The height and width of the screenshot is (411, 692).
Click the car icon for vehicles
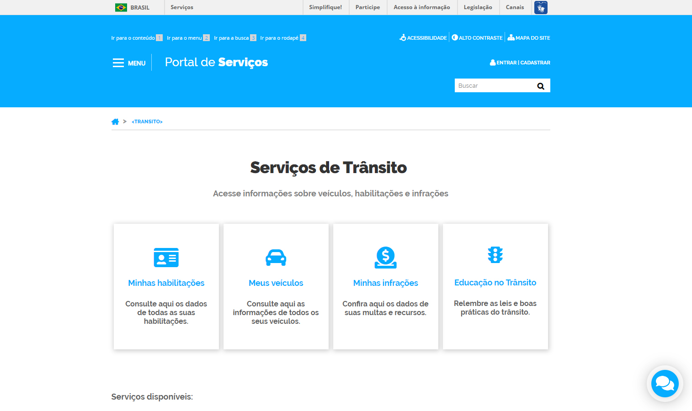tap(276, 258)
